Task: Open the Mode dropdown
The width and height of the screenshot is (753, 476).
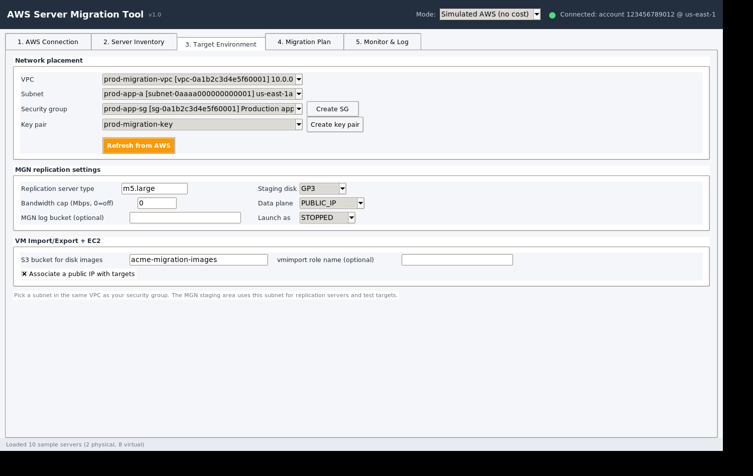Action: coord(490,15)
